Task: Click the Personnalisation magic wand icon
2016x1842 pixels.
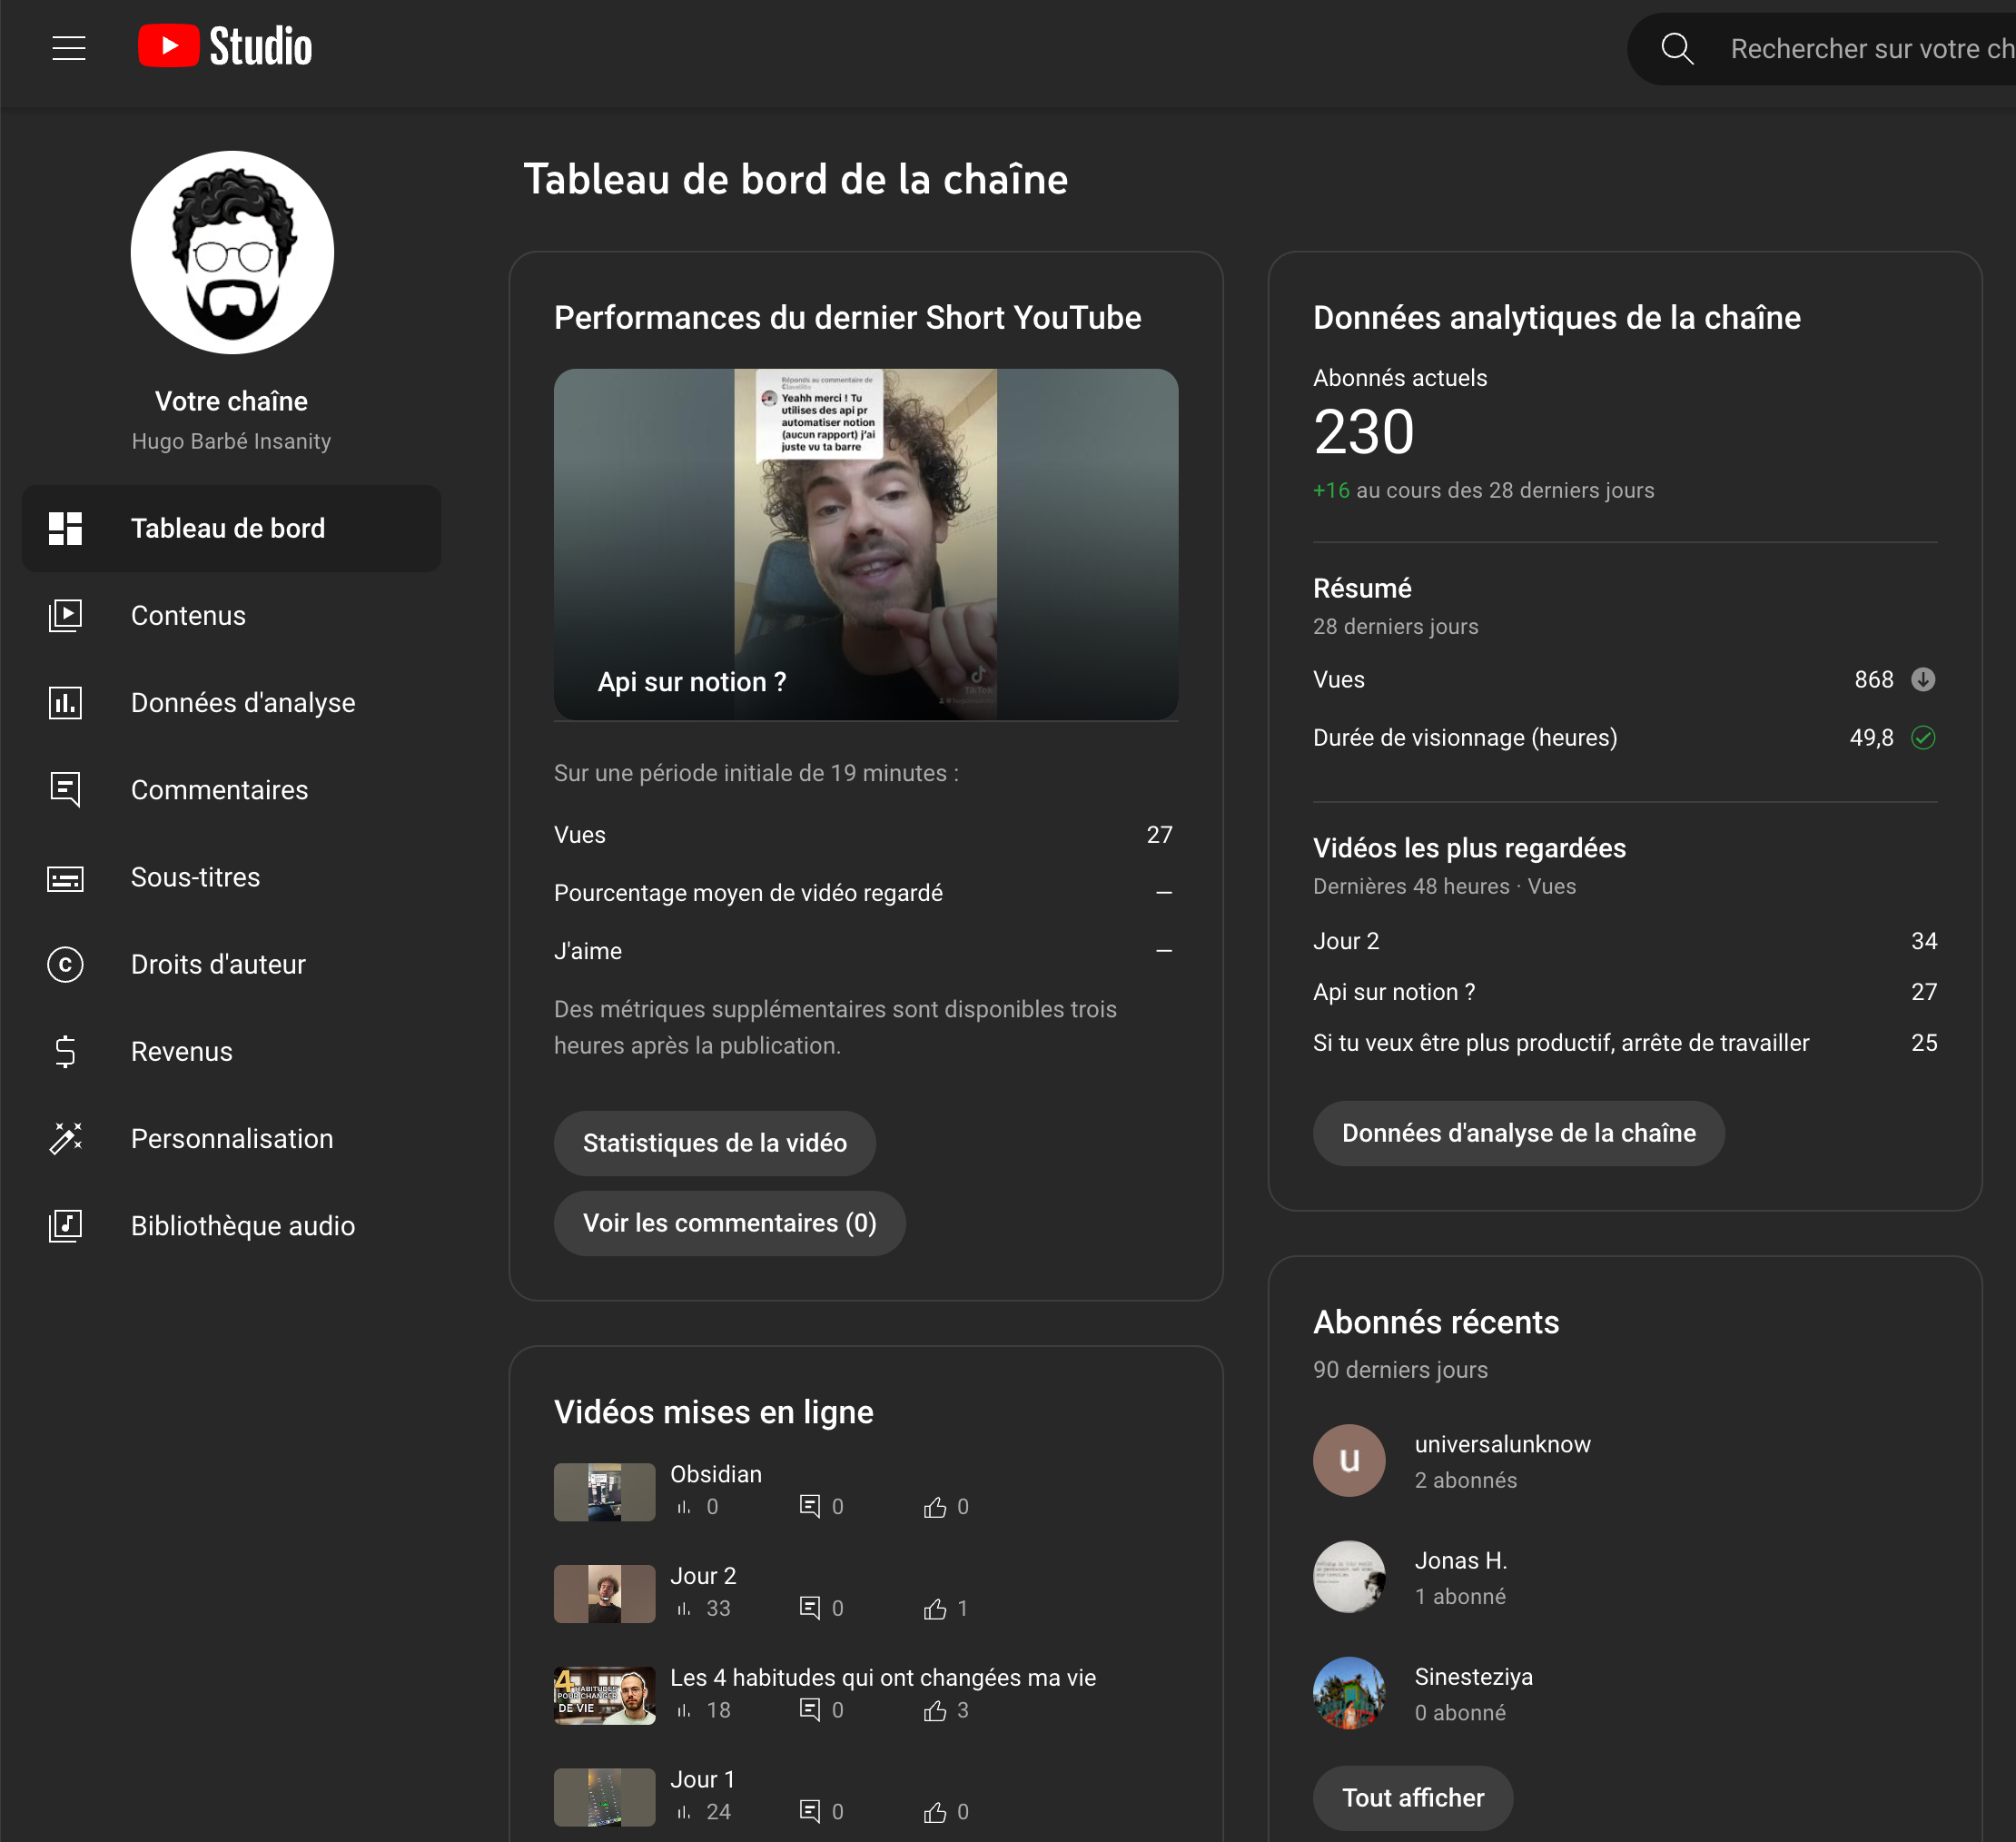Action: click(x=66, y=1138)
